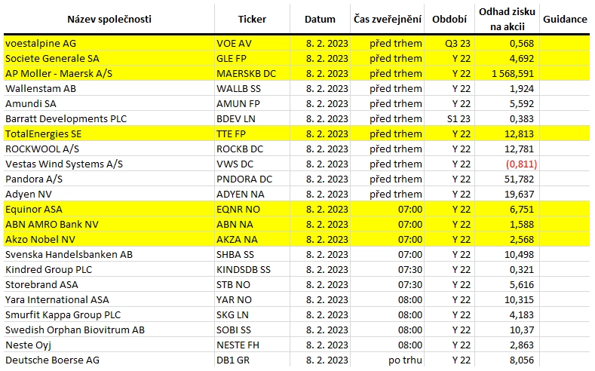Click the 'Datum' column header

pos(320,20)
